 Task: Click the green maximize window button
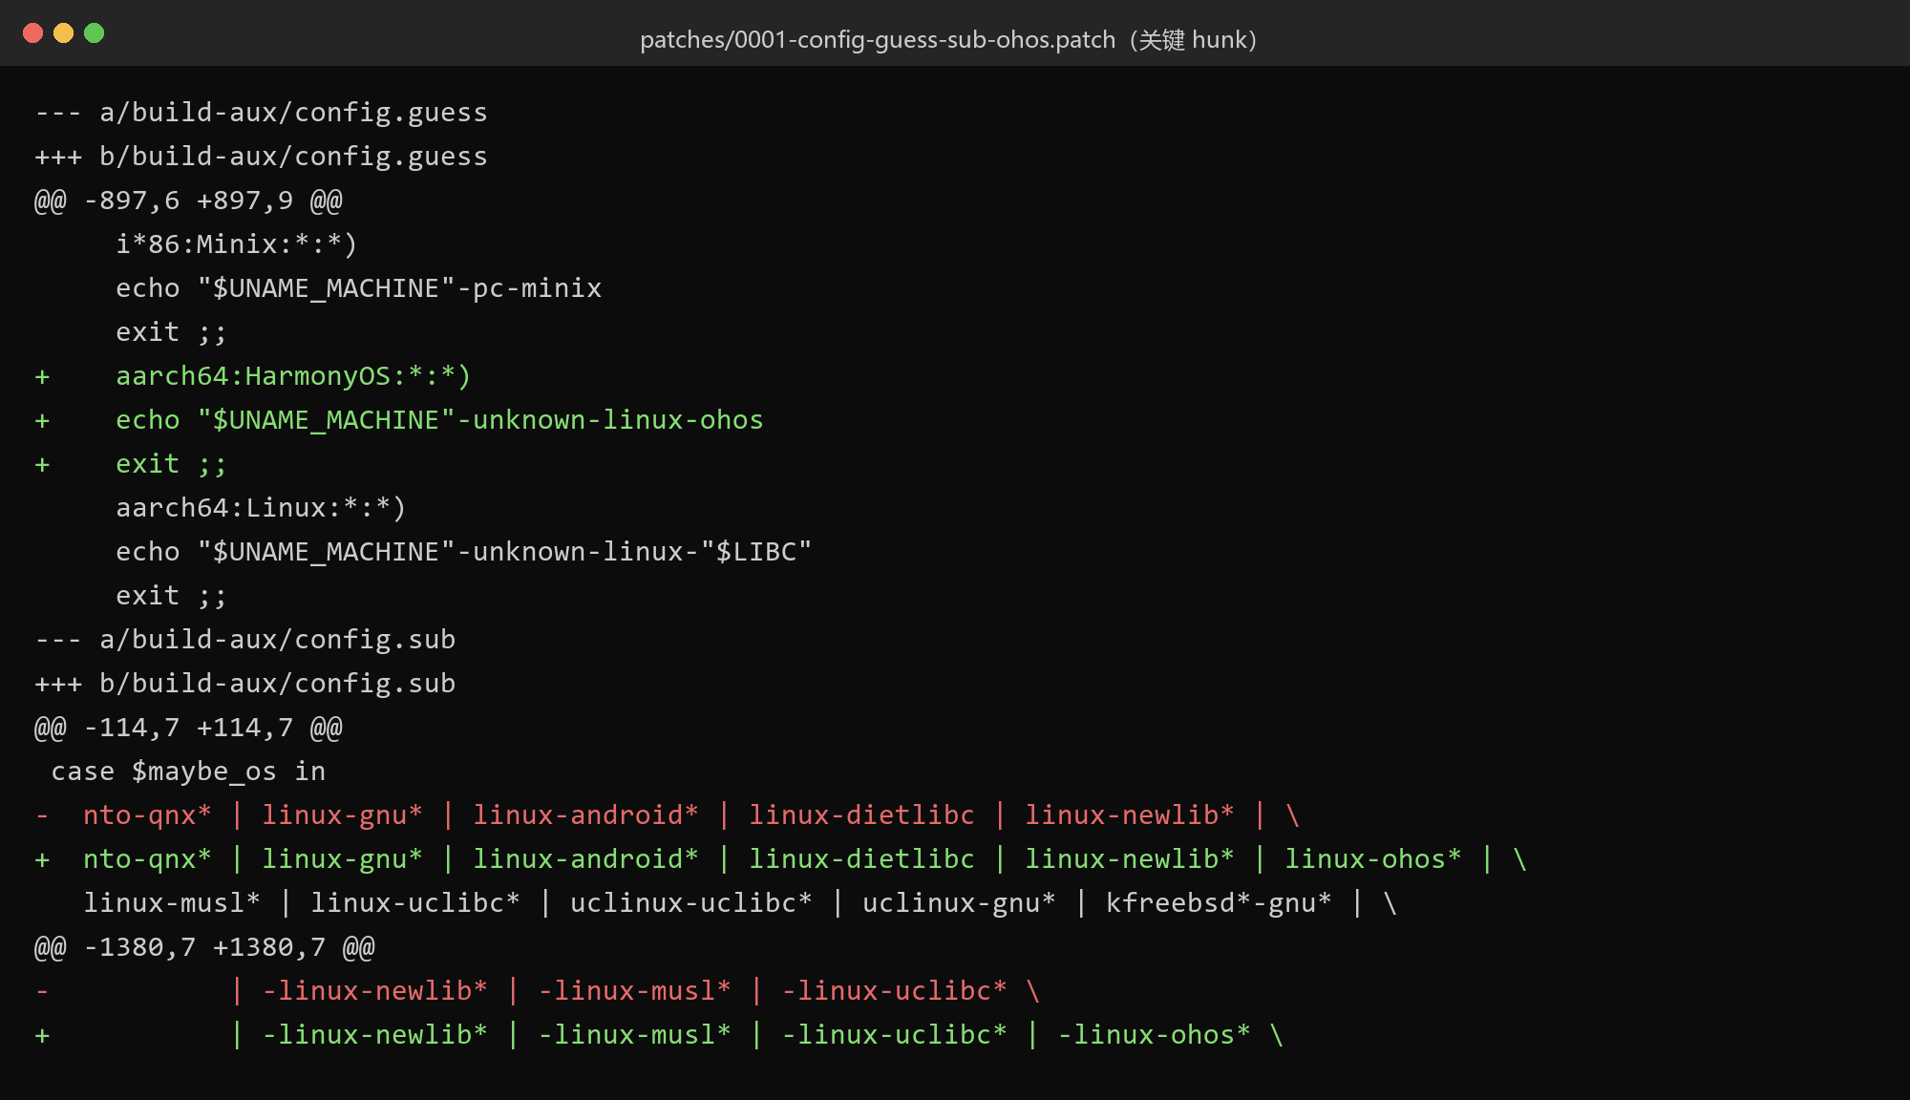[x=94, y=33]
